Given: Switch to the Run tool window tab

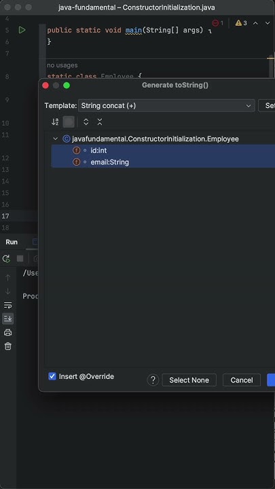Looking at the screenshot, I should click(12, 242).
